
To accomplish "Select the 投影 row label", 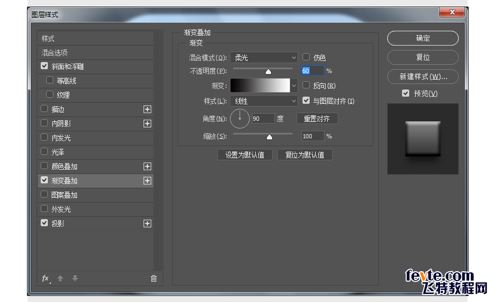I will pos(58,223).
